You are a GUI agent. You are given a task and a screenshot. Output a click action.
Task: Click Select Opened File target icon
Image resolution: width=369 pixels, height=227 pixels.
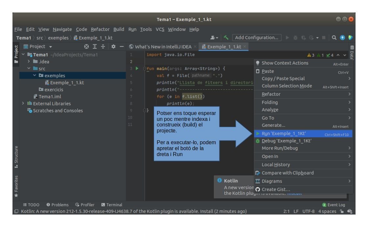pos(86,47)
